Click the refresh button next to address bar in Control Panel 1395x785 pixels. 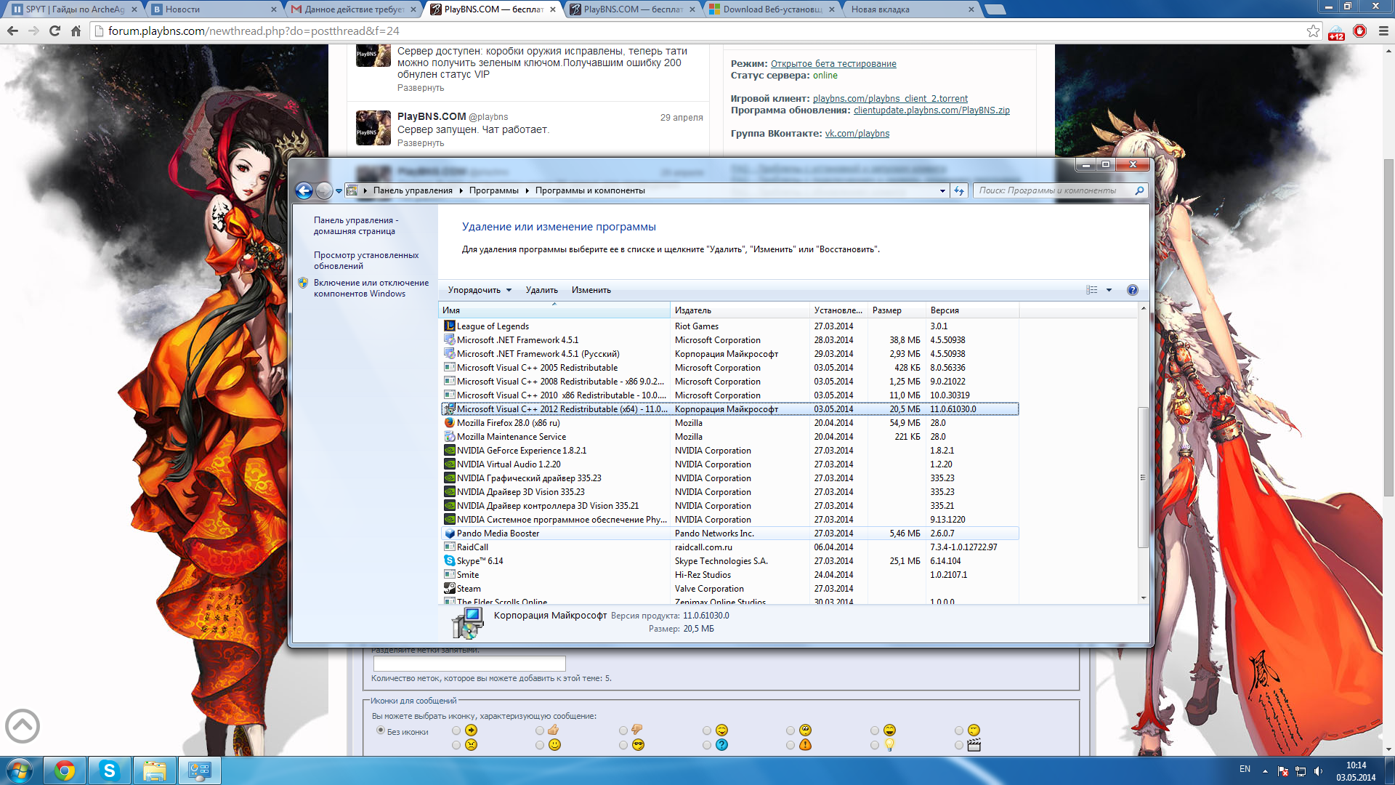point(959,190)
